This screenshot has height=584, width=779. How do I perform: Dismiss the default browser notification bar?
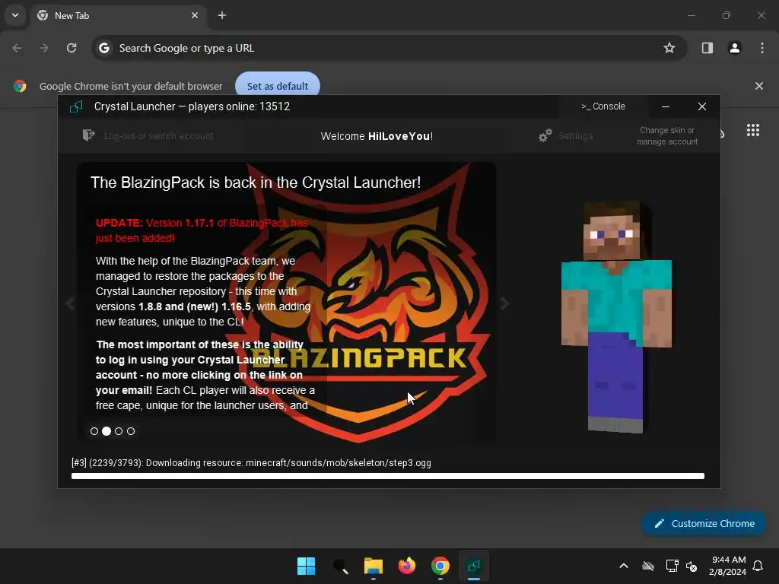758,86
